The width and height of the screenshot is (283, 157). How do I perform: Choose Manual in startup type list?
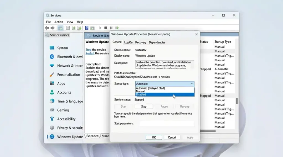[165, 91]
